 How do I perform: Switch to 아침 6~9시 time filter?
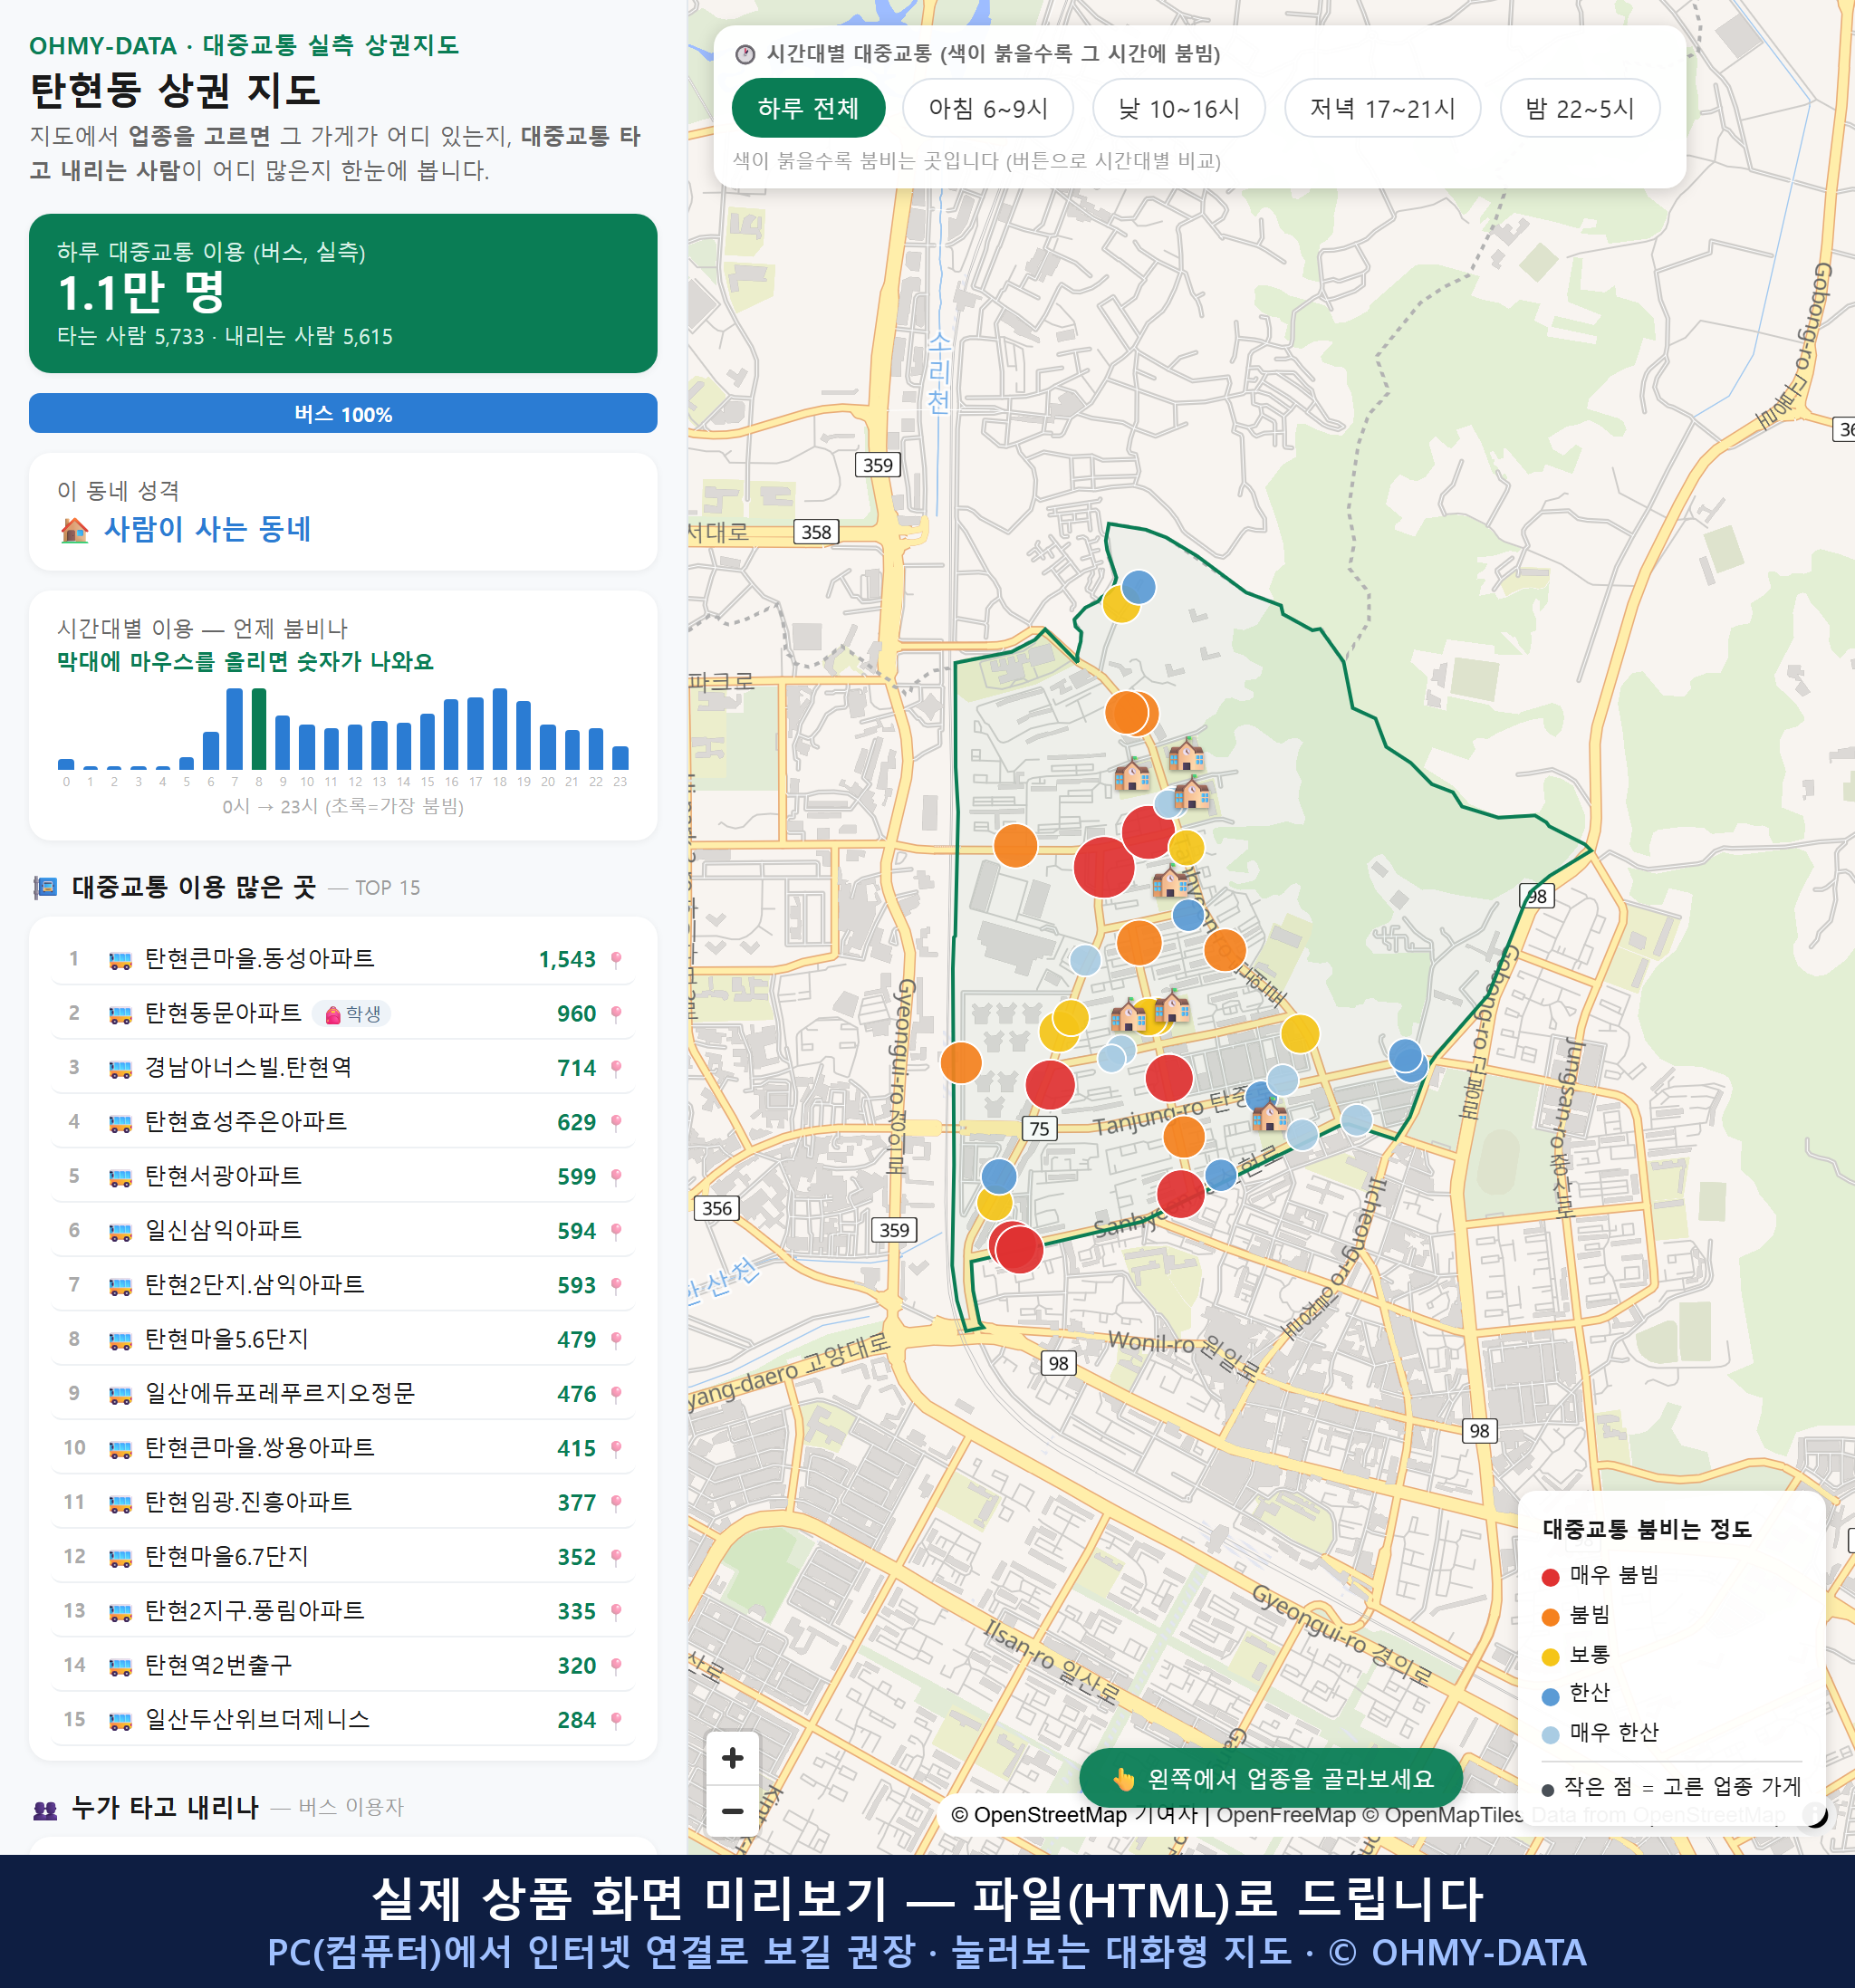(x=987, y=108)
